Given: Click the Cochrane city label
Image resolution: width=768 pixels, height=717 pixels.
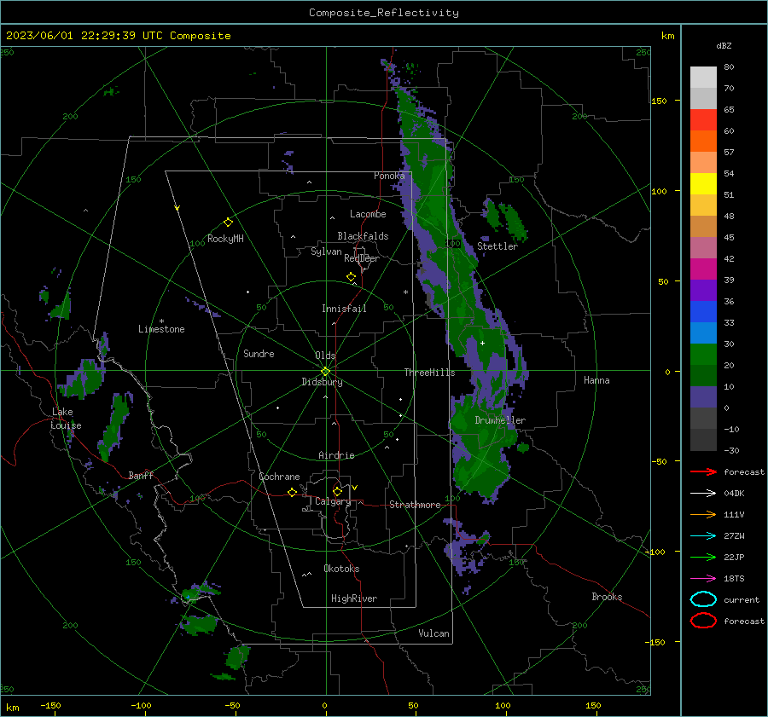Looking at the screenshot, I should [279, 477].
